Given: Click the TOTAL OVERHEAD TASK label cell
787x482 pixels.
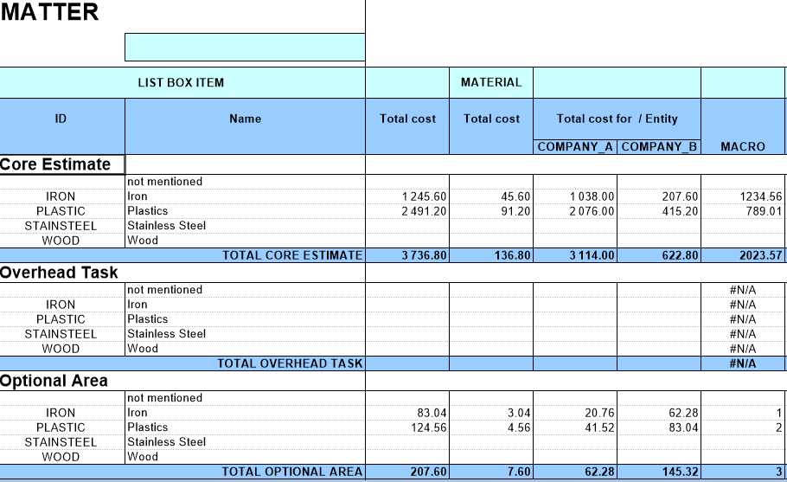Looking at the screenshot, I should point(245,363).
